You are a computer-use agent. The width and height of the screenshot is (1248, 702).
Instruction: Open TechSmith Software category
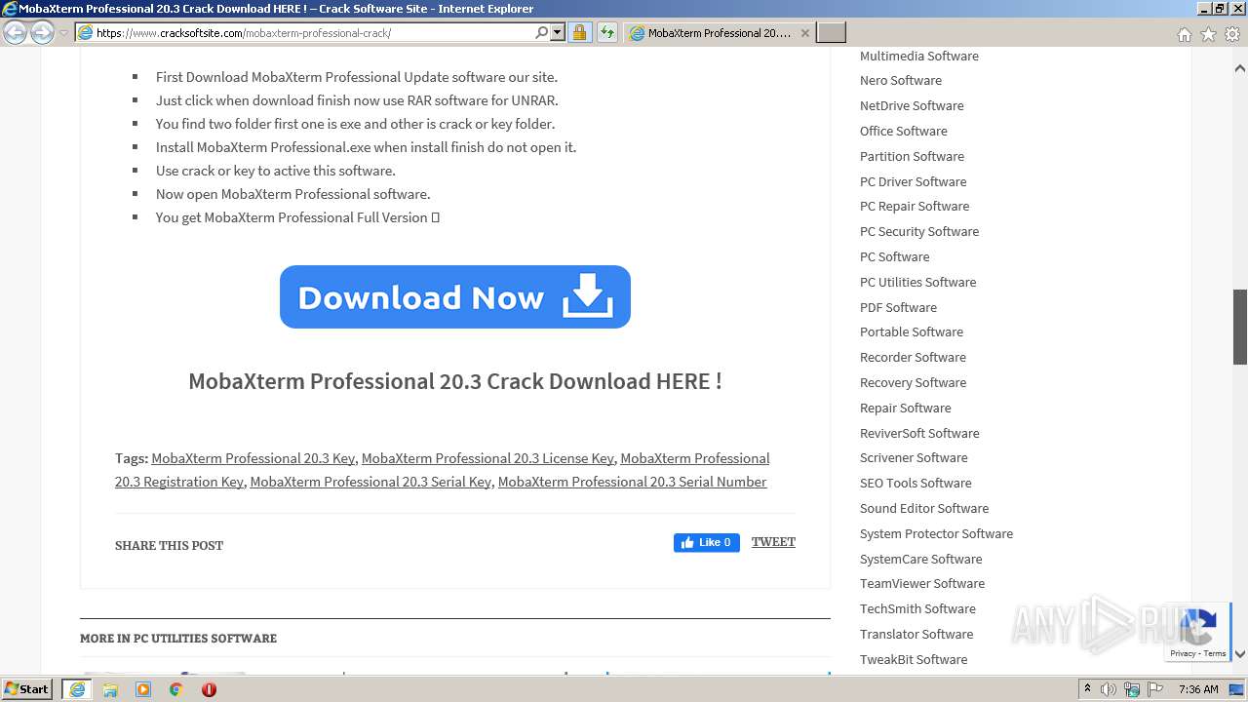[x=917, y=609]
